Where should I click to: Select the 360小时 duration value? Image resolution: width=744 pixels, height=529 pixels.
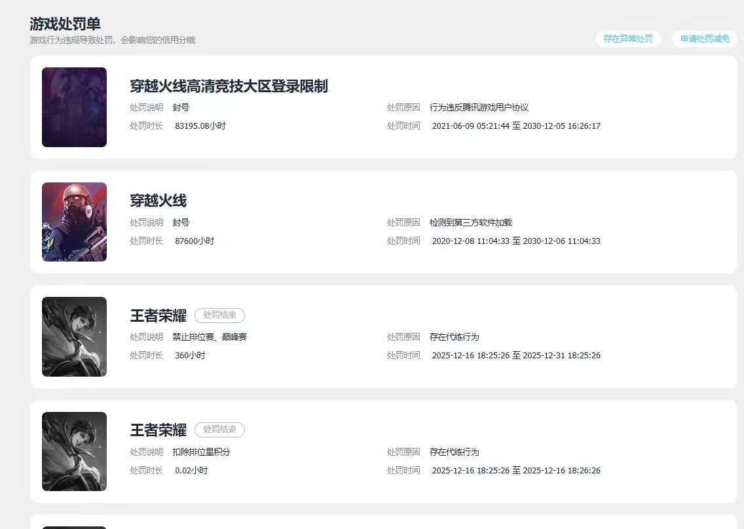[190, 356]
